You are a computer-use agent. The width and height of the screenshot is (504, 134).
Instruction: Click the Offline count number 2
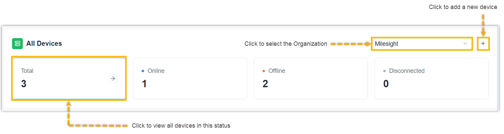coord(265,84)
